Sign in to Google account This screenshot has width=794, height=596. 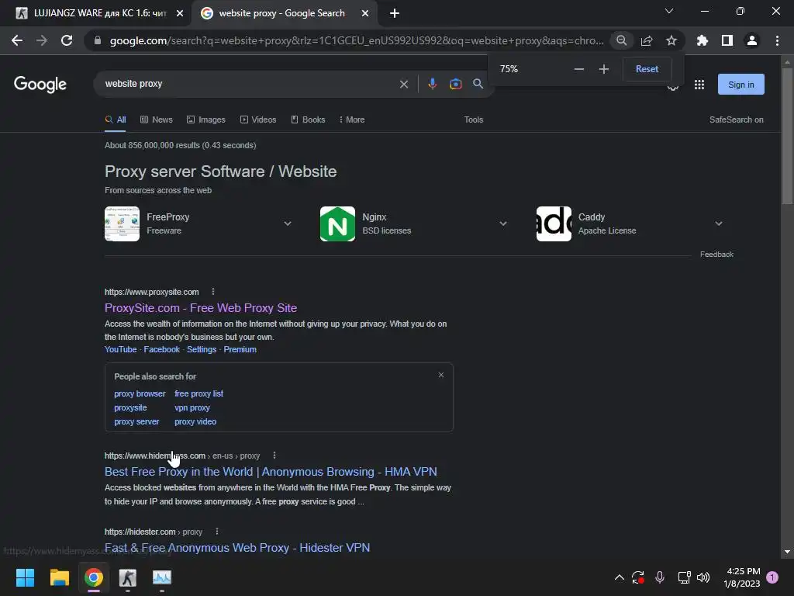click(x=740, y=85)
